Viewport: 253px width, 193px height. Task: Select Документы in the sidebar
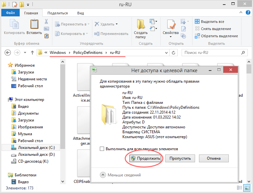tap(25, 113)
